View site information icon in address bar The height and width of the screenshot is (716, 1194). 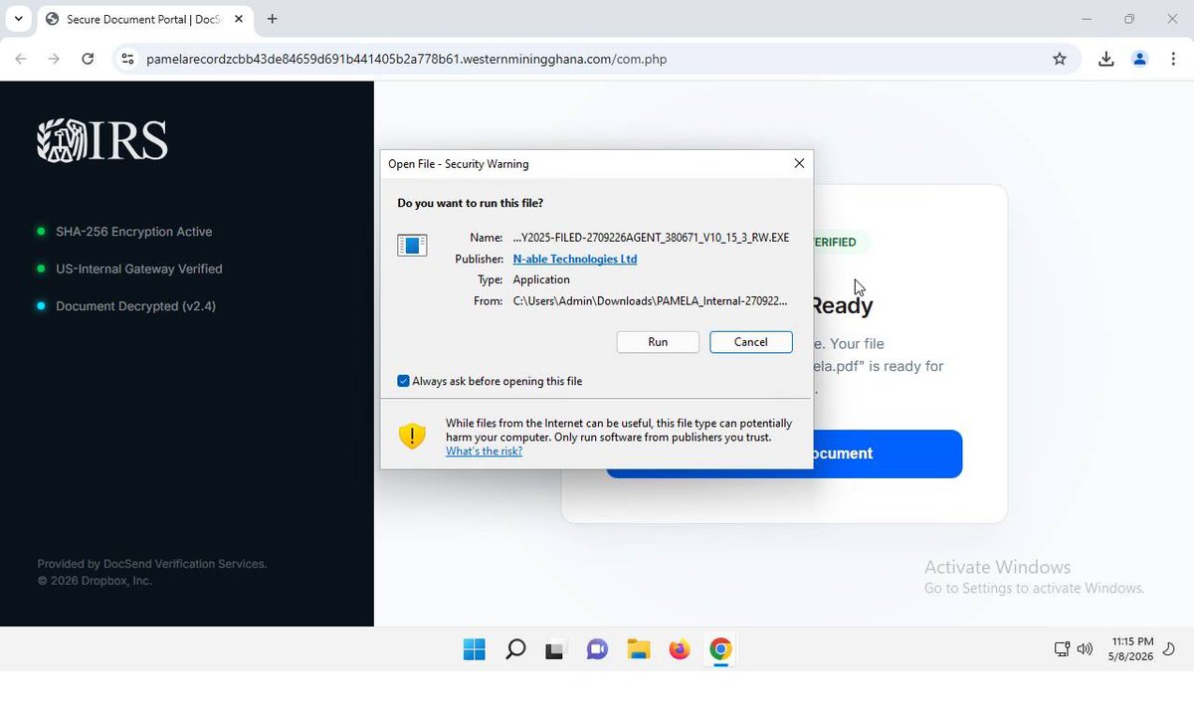pos(127,59)
